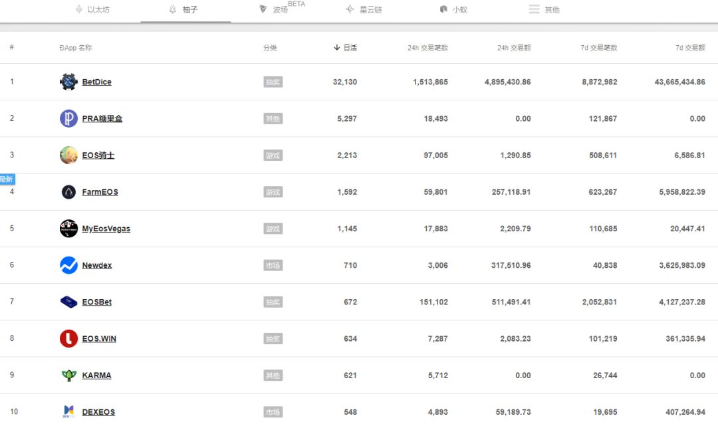Click BetDice daily active value 32,130

(x=345, y=82)
